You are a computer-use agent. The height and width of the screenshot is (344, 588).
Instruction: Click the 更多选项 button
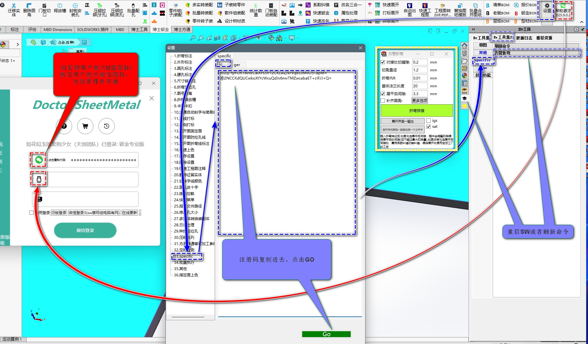pos(420,100)
